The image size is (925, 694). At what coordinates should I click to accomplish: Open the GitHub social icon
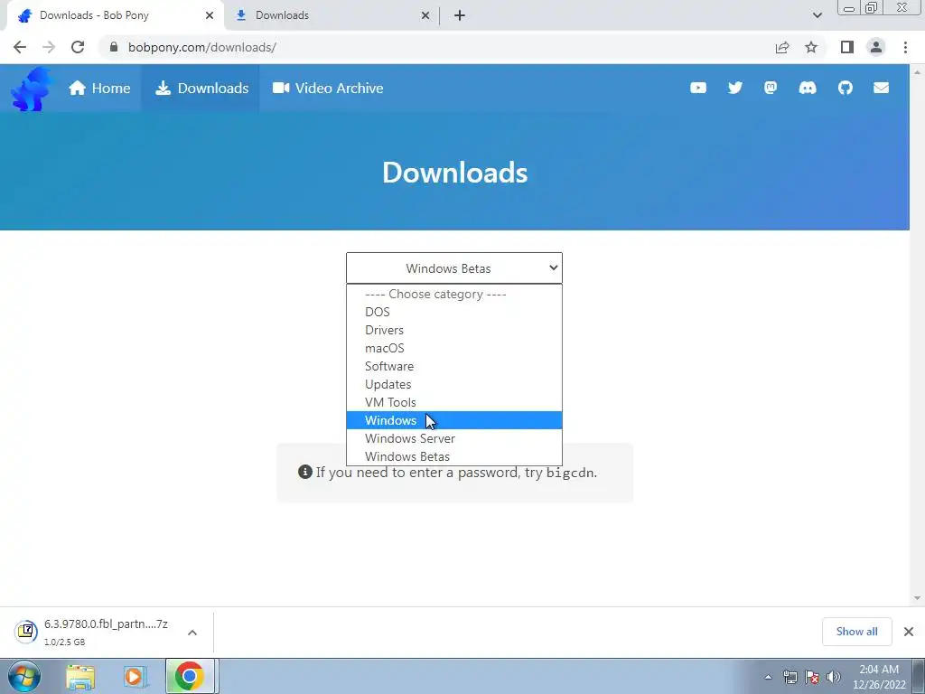click(845, 88)
